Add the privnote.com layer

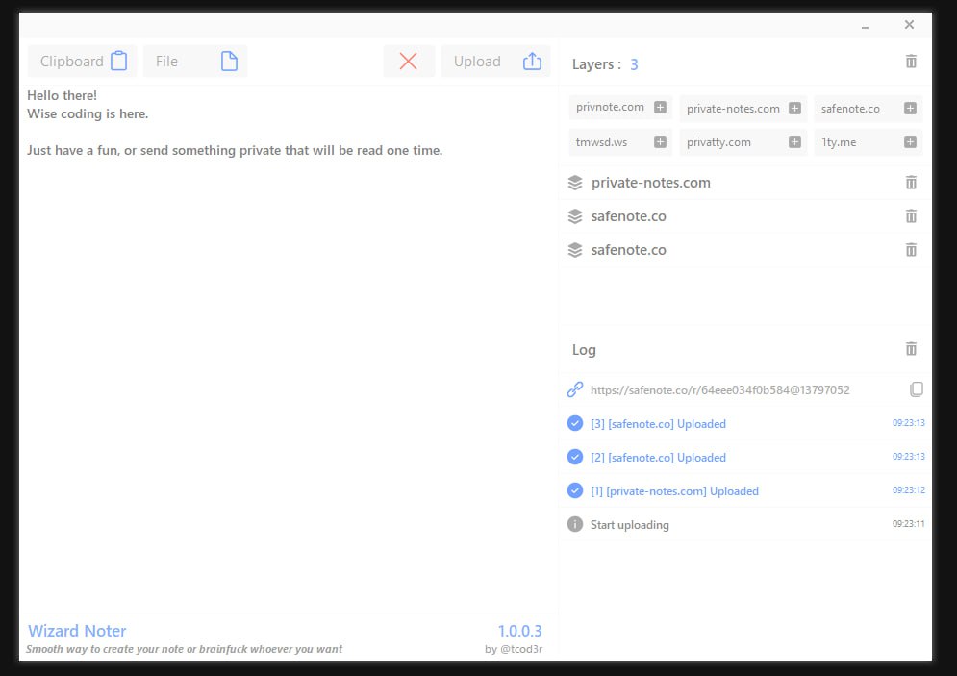click(660, 108)
